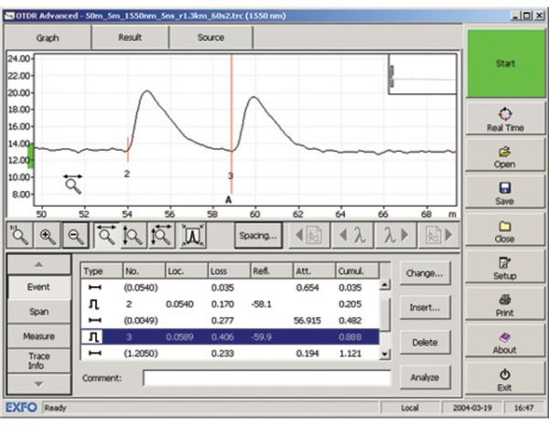The width and height of the screenshot is (549, 425).
Task: Select the vertical zoom tool
Action: tap(134, 236)
